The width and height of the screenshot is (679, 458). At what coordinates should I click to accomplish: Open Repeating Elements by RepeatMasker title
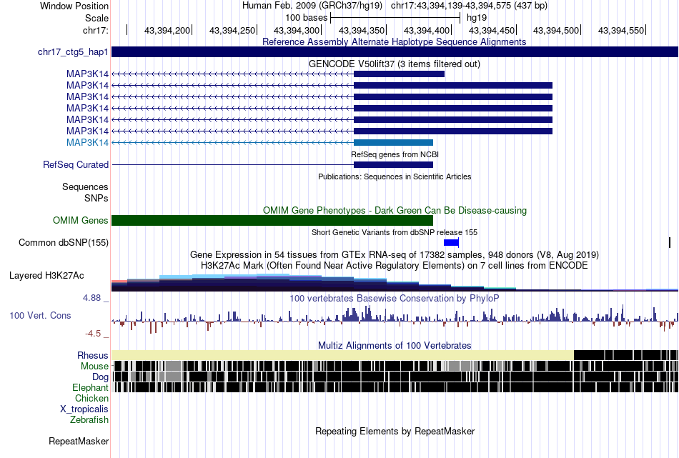(x=395, y=431)
